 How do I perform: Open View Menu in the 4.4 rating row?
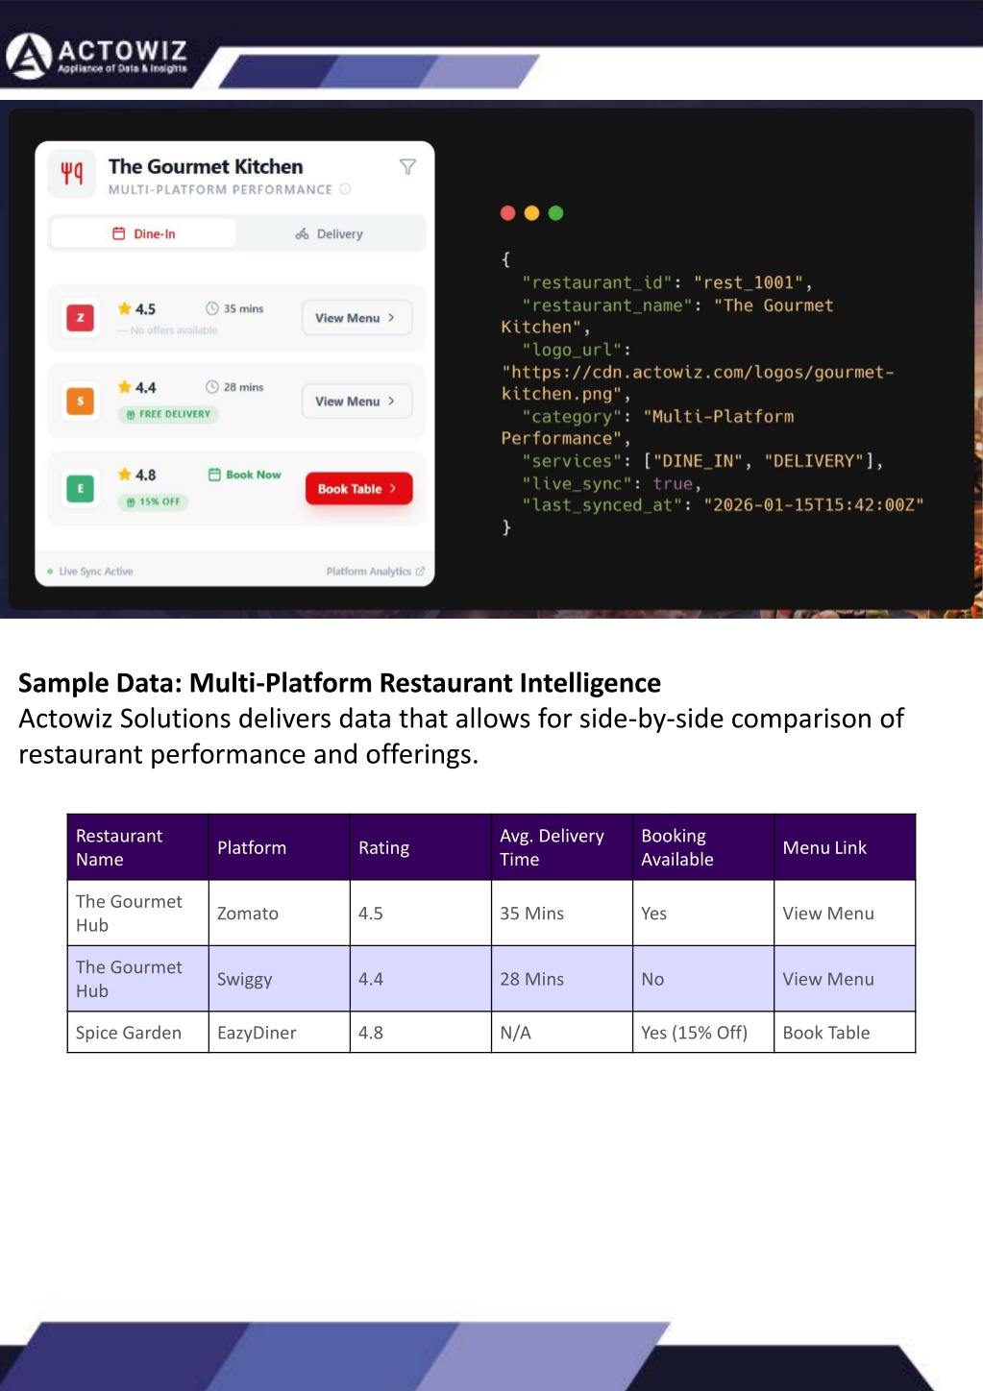[x=356, y=402]
